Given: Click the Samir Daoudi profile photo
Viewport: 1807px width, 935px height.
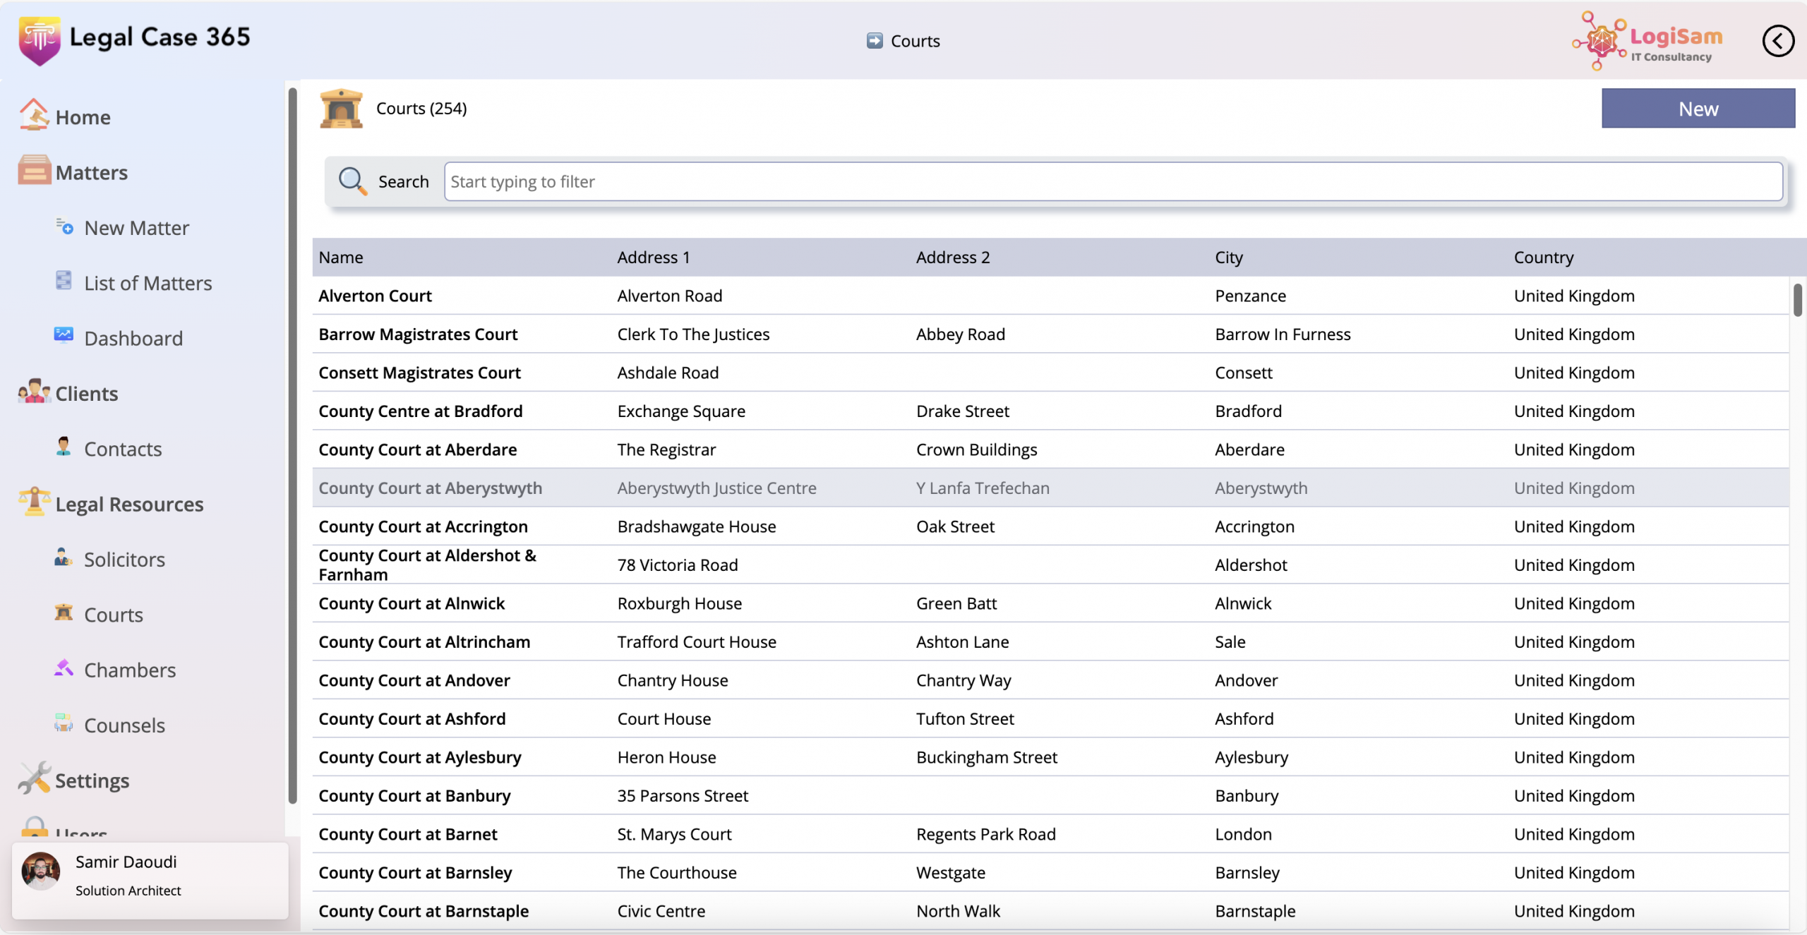Looking at the screenshot, I should tap(41, 871).
